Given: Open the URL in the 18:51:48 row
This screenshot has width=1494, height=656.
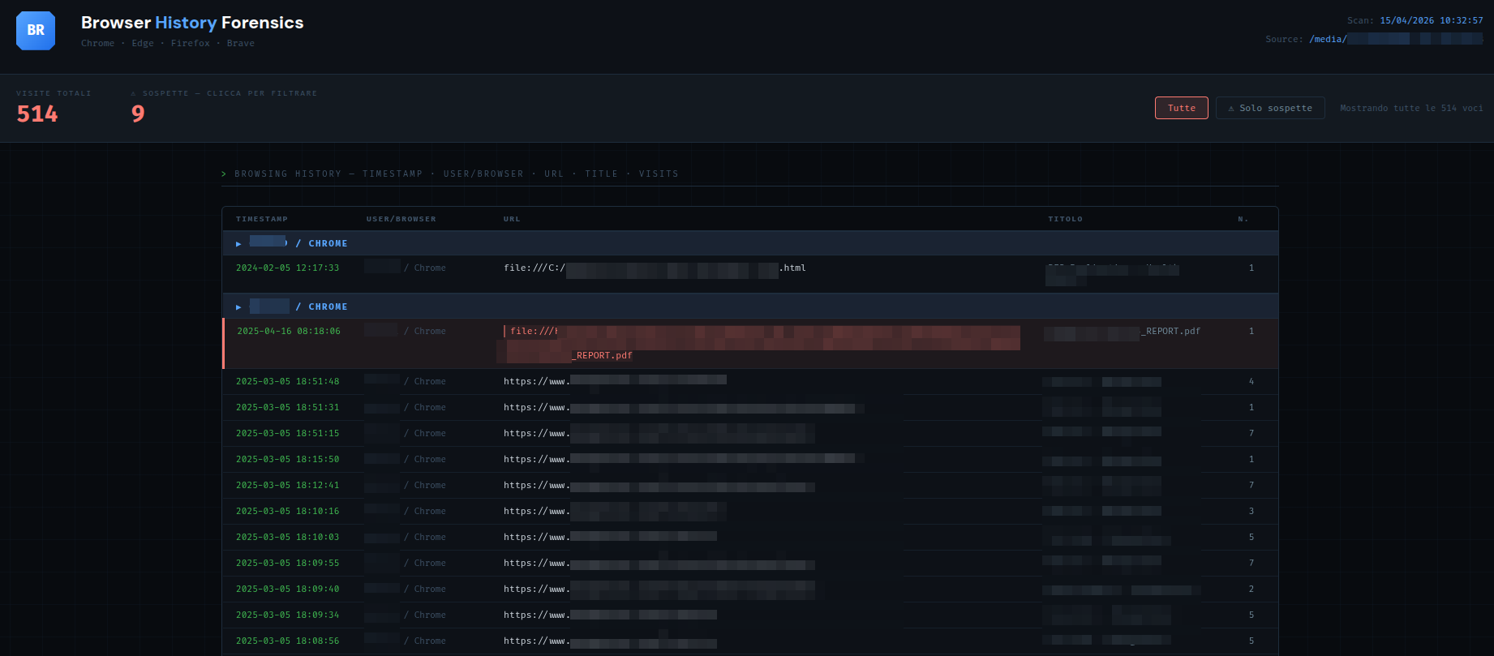Looking at the screenshot, I should coord(615,381).
